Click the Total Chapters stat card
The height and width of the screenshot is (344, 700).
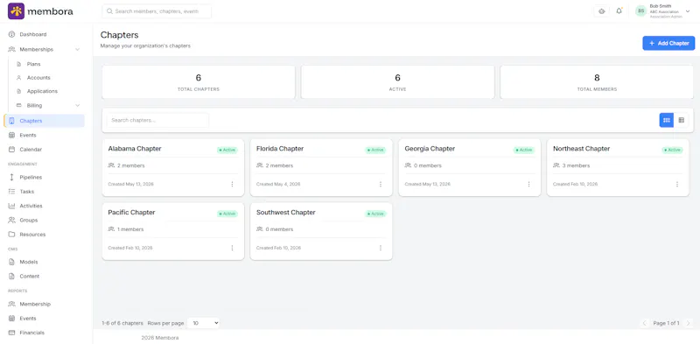(x=199, y=82)
